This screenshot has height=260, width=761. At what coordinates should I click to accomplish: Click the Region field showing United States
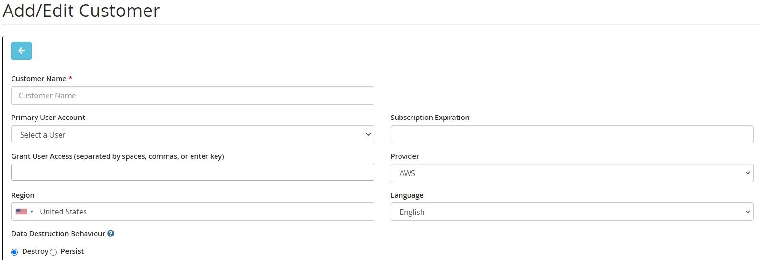(x=193, y=212)
